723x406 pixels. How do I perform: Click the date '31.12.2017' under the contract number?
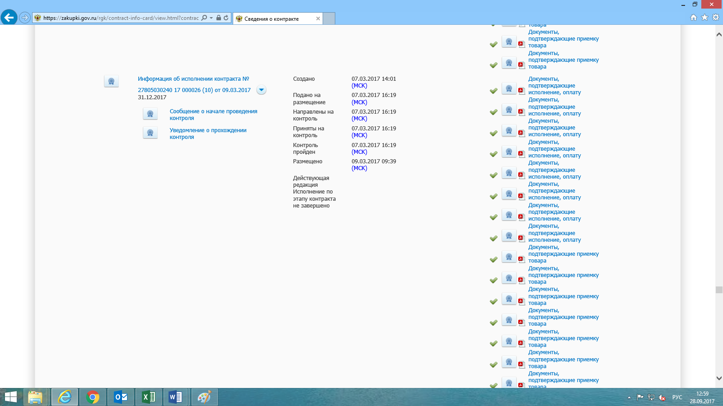click(x=152, y=97)
